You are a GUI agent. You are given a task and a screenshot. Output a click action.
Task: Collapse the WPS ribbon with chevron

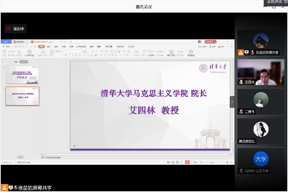tap(231, 47)
